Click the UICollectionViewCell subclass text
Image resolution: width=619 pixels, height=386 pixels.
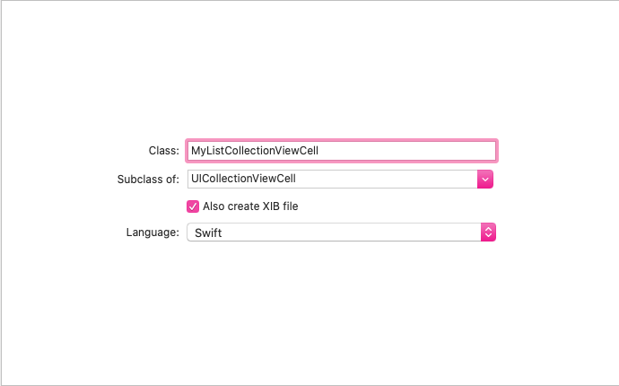tap(244, 179)
